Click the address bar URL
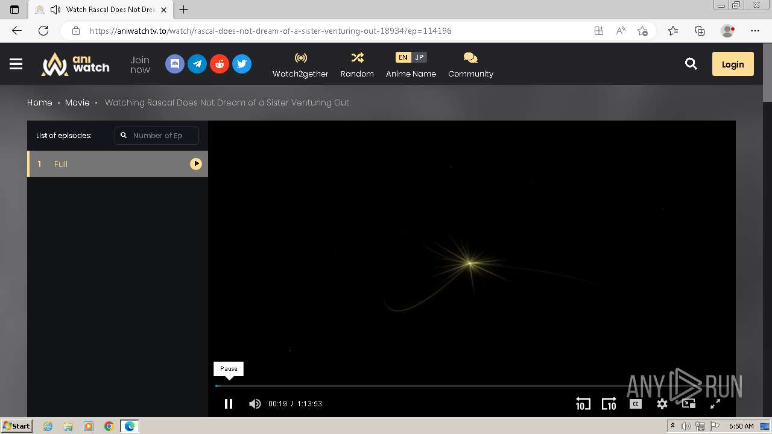The width and height of the screenshot is (772, 434). click(x=270, y=31)
